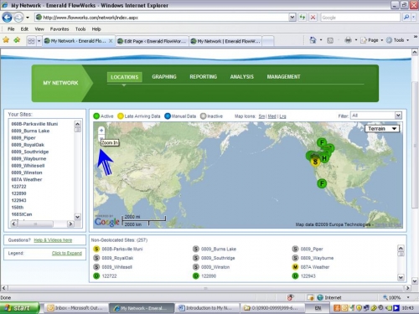Open the Help menu
Screen dimensions: 419x314
click(x=96, y=29)
